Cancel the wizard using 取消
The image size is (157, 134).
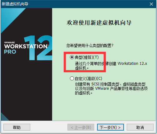[x=140, y=127]
